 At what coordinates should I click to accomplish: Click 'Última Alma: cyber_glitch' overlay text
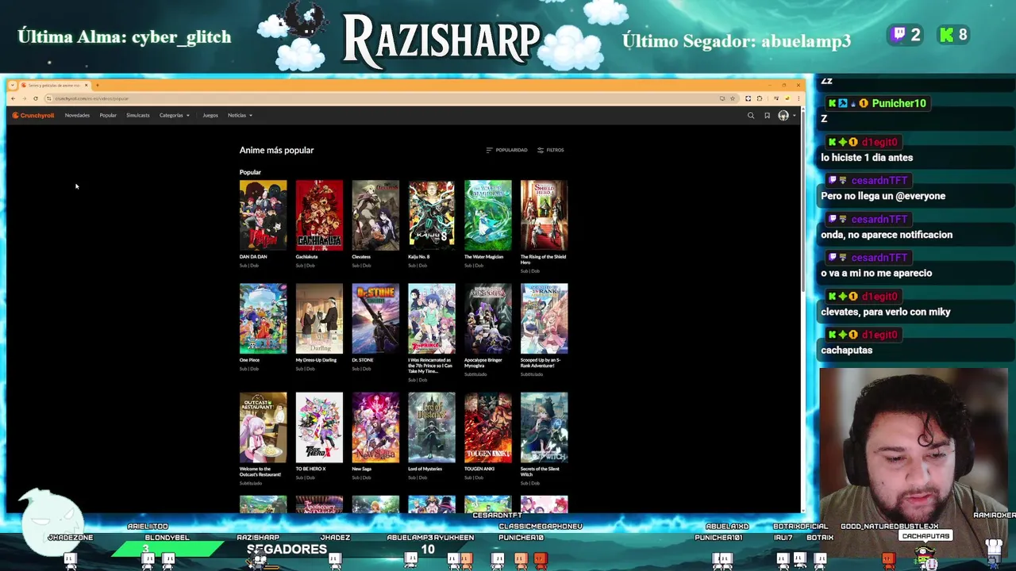(125, 37)
